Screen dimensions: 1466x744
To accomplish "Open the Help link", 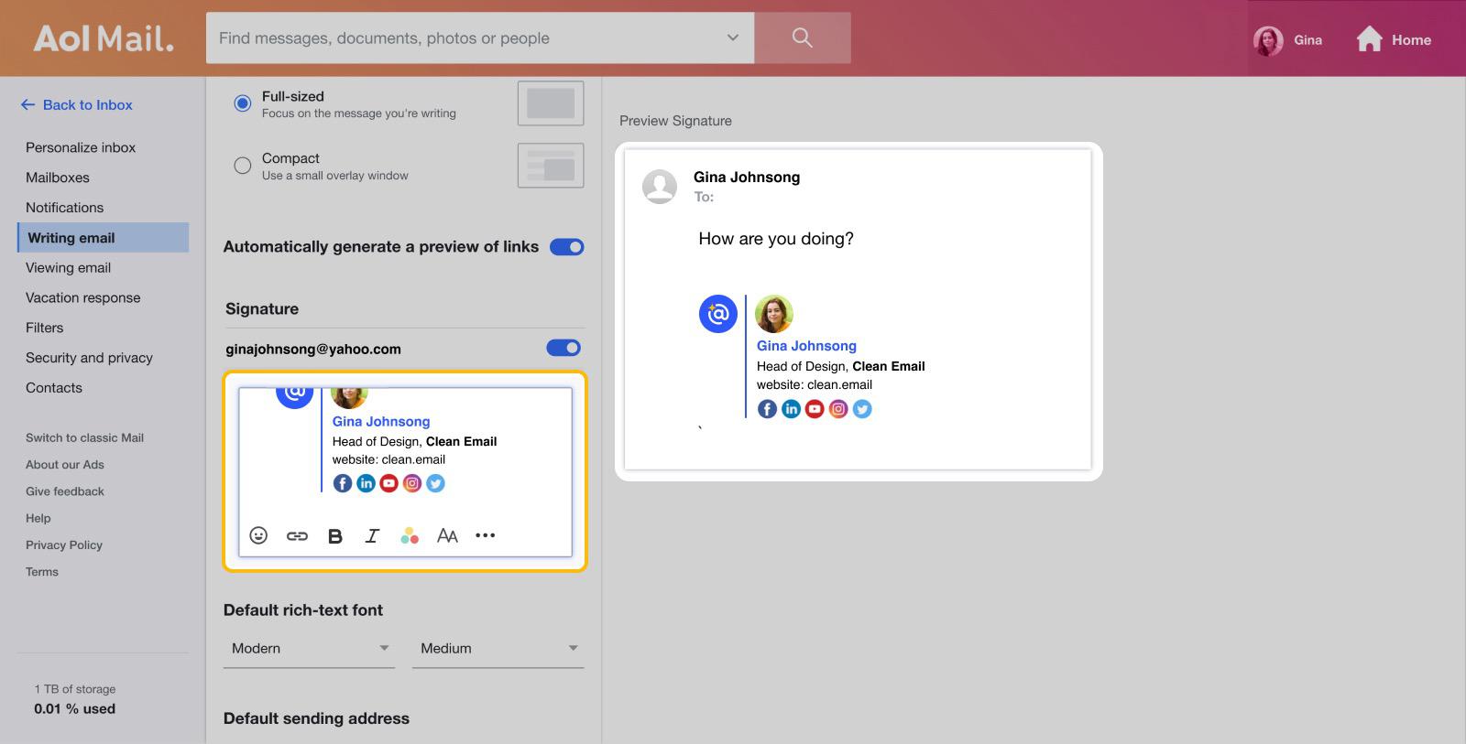I will click(38, 518).
